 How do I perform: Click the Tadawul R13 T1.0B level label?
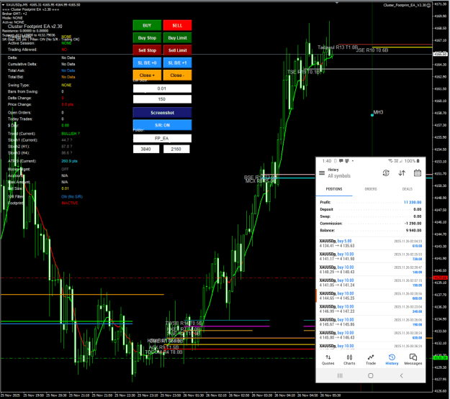pos(338,47)
